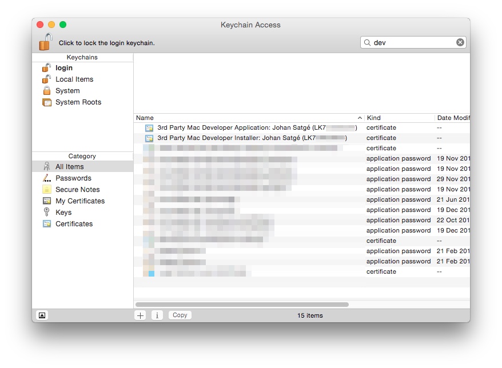Image resolution: width=502 pixels, height=368 pixels.
Task: Sort items by Name column
Action: (x=246, y=118)
